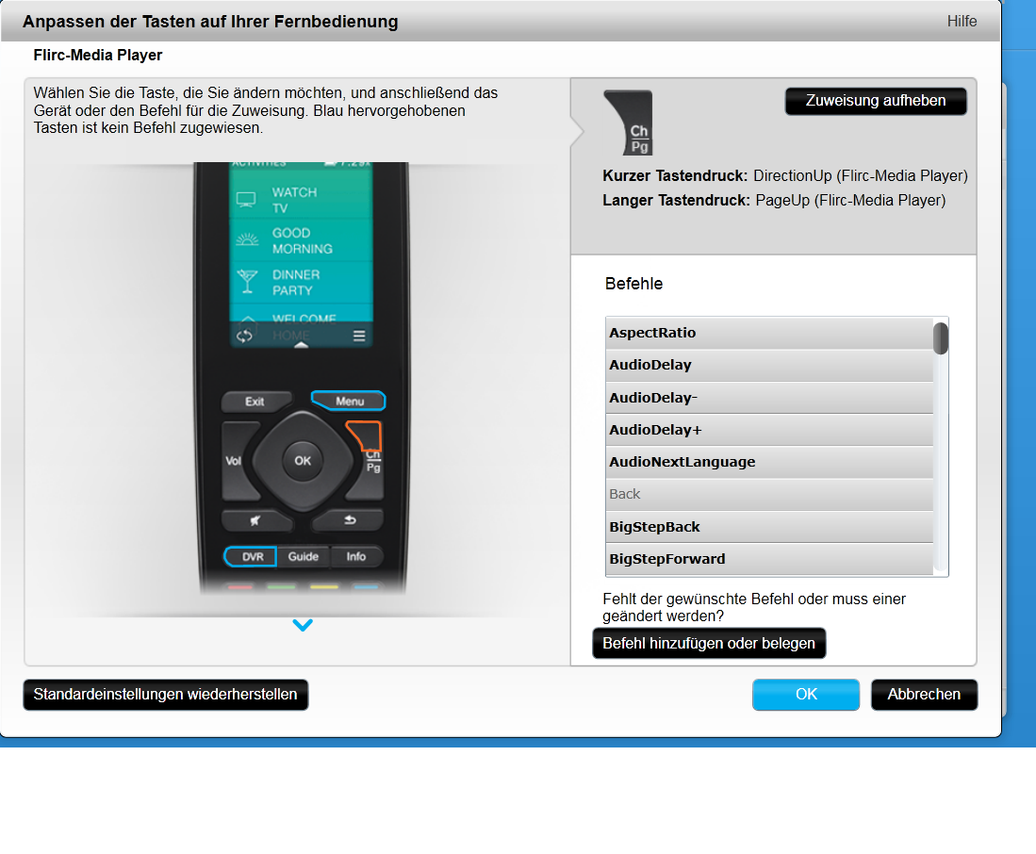Open the Hilfe link
Viewport: 1036px width, 854px height.
click(x=962, y=21)
